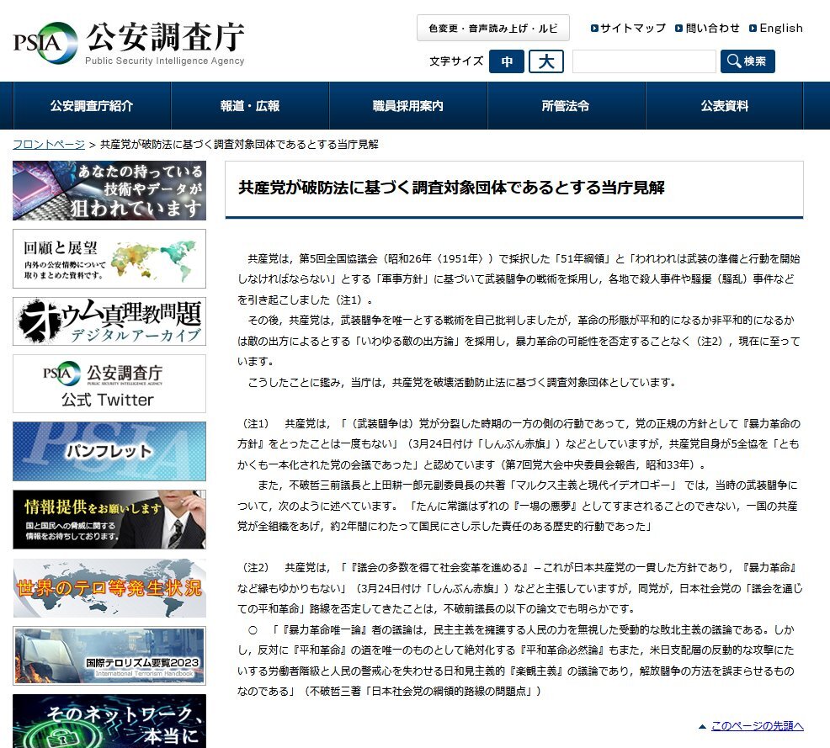Open the 公安調査庁紹介 menu
This screenshot has height=748, width=830.
92,106
